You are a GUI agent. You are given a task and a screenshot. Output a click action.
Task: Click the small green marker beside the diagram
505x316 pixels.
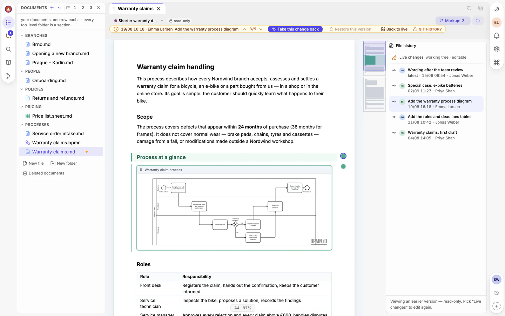pos(343,166)
